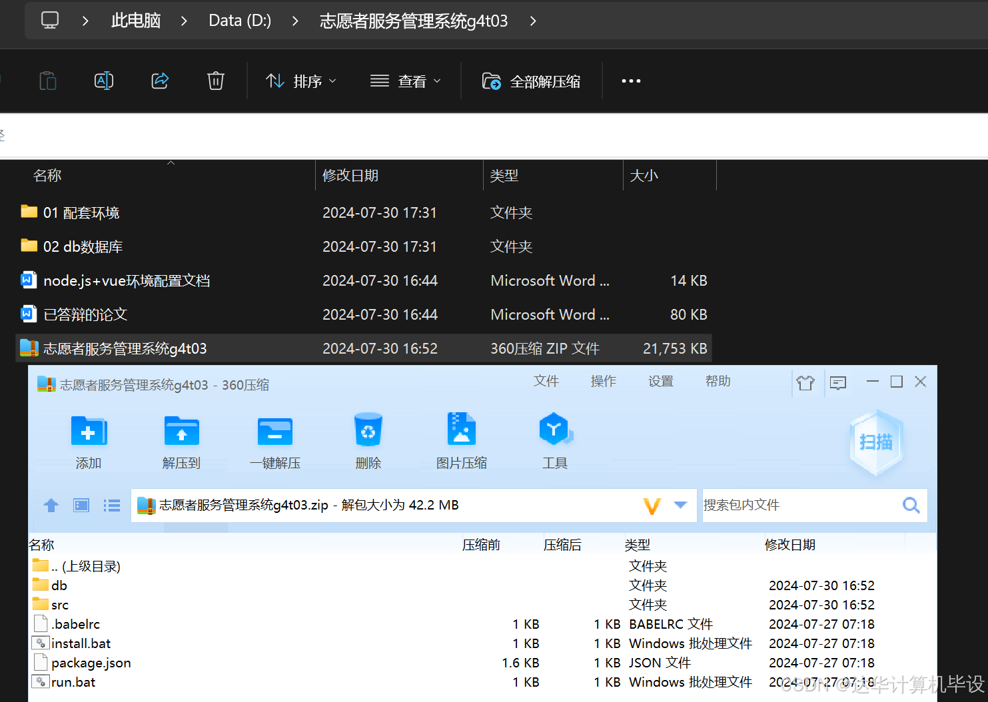Expand the chevron before 此电脑
This screenshot has width=988, height=702.
click(85, 21)
